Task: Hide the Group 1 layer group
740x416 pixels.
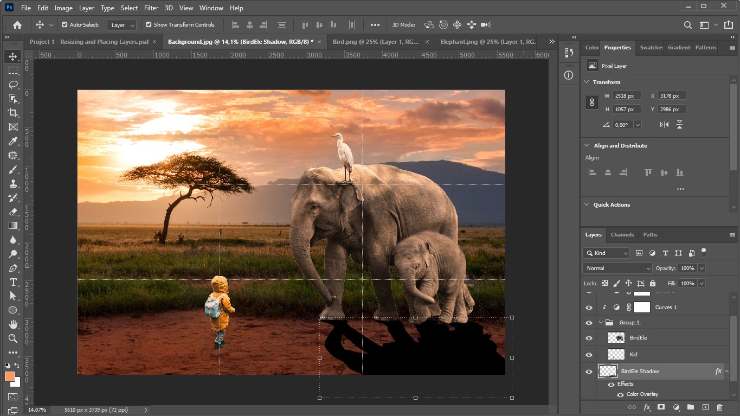Action: tap(589, 323)
